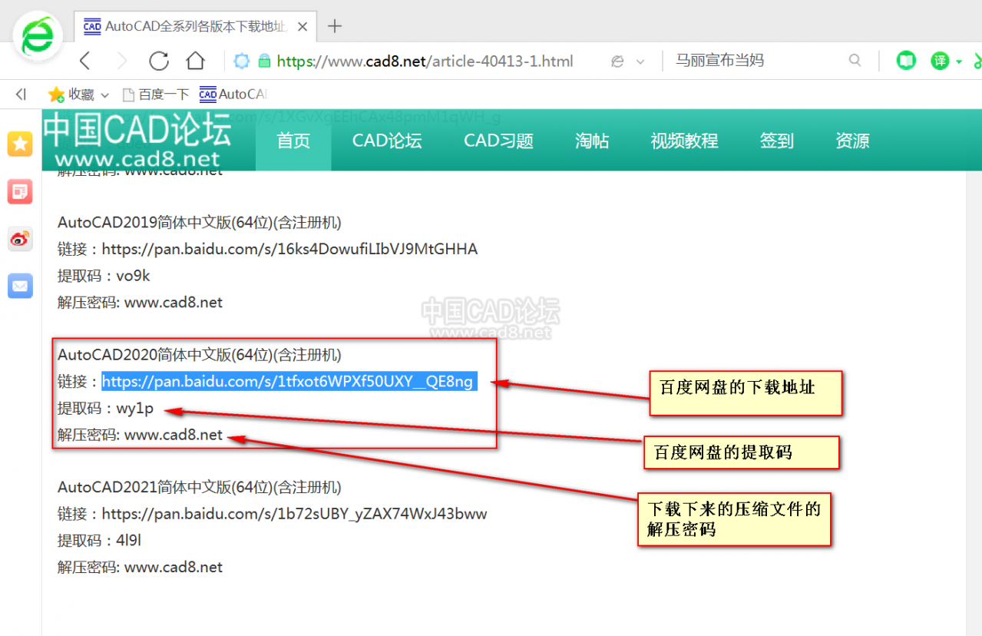Image resolution: width=982 pixels, height=636 pixels.
Task: Open the red news sidebar icon
Action: tap(20, 191)
